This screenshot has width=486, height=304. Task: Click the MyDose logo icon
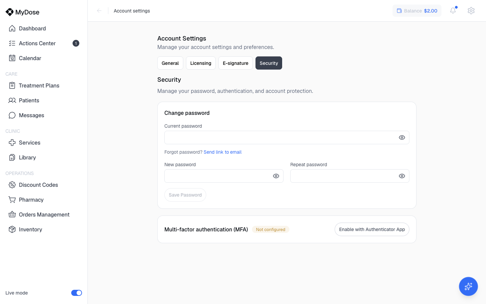[9, 12]
